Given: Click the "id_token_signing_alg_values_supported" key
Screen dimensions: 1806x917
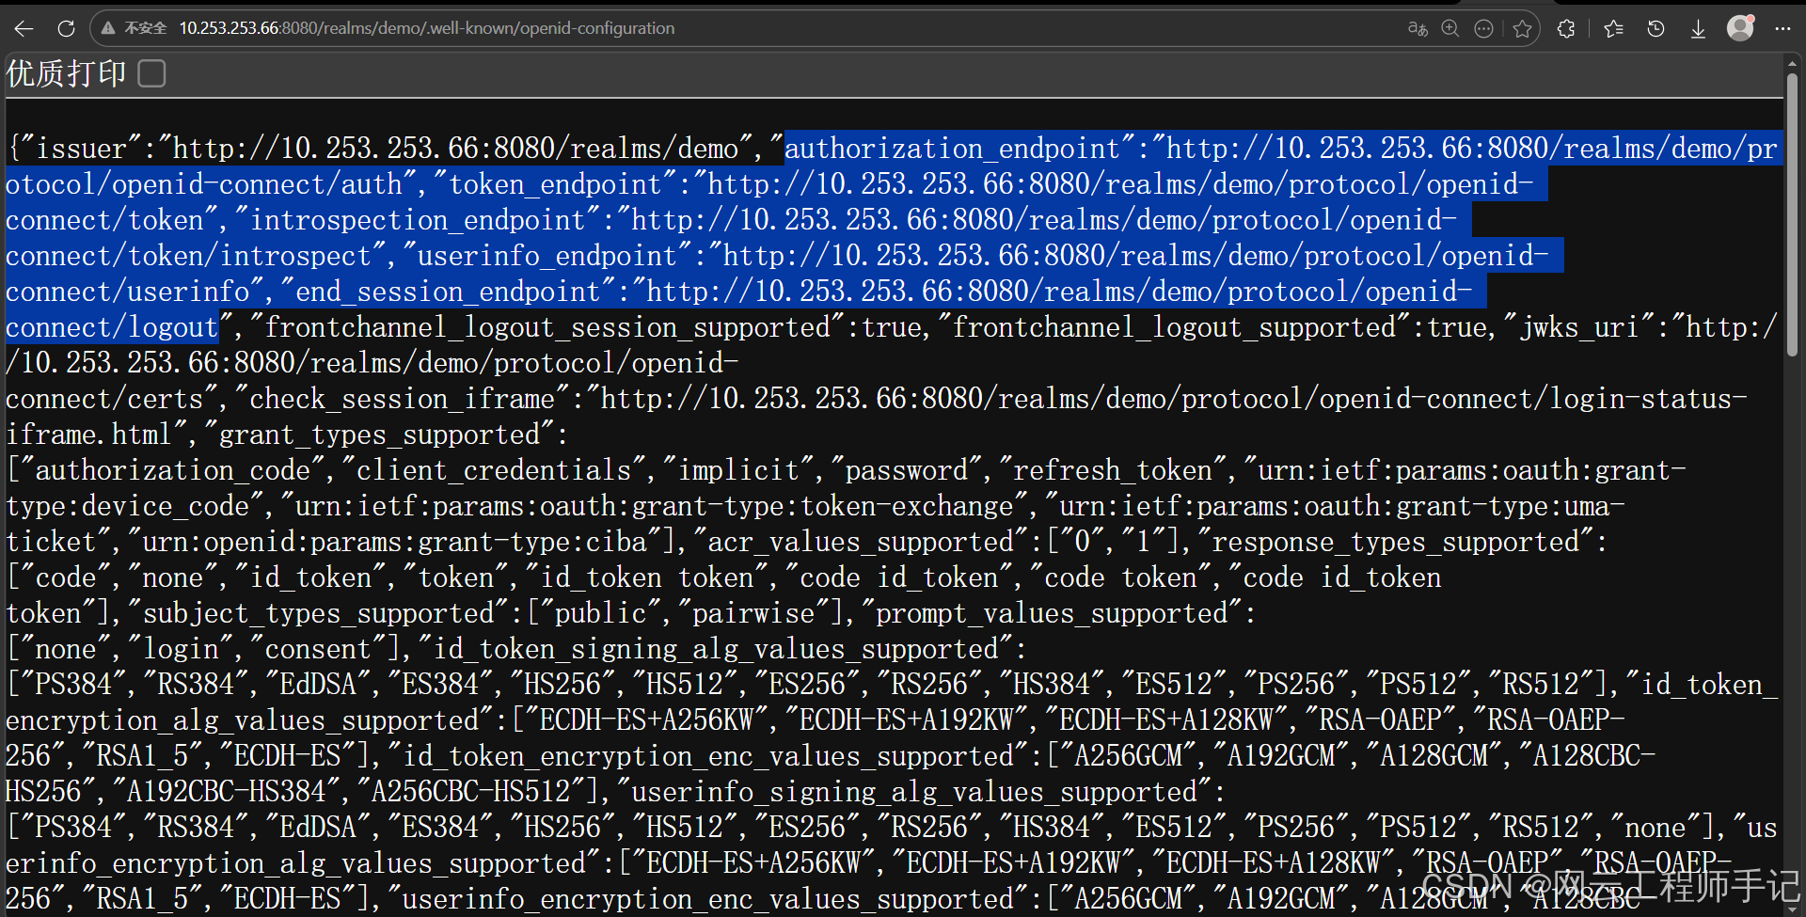Looking at the screenshot, I should (x=716, y=649).
